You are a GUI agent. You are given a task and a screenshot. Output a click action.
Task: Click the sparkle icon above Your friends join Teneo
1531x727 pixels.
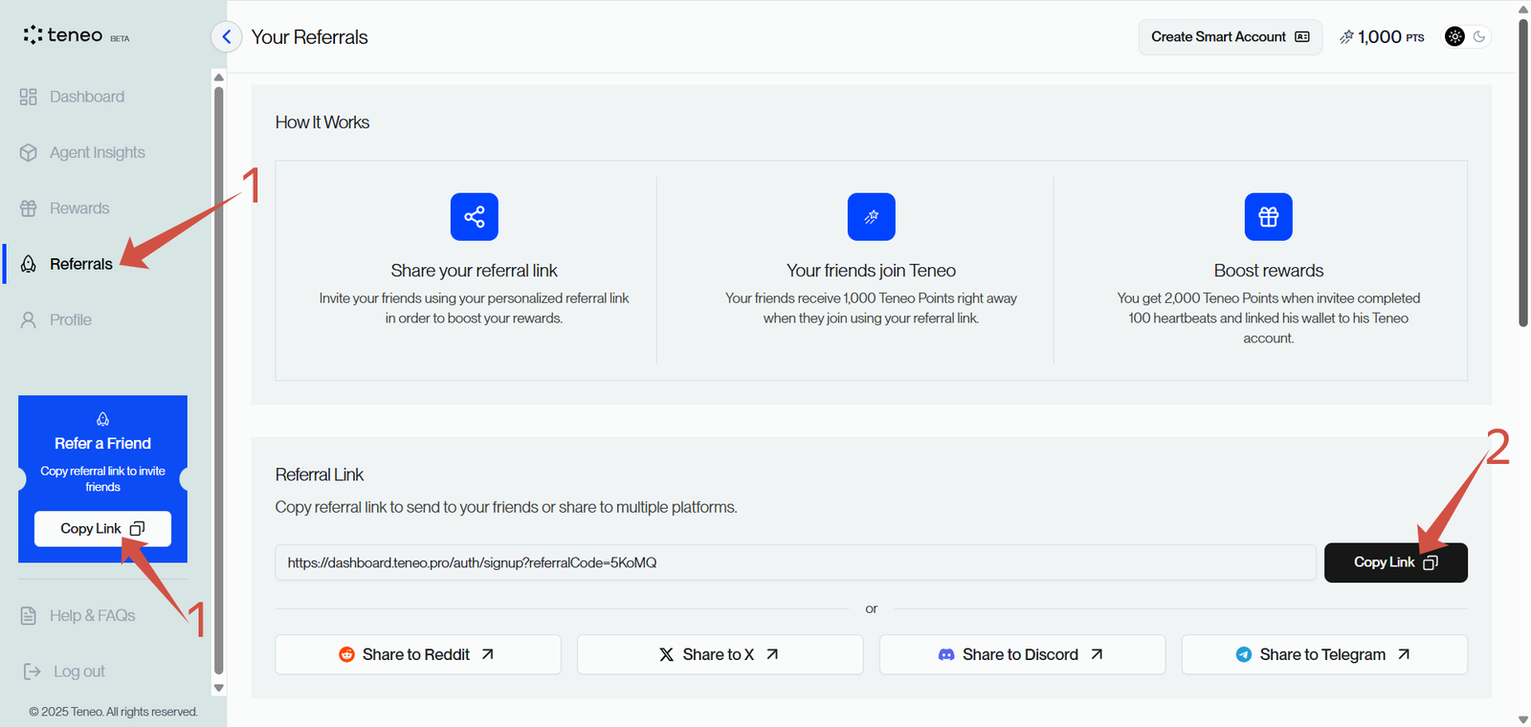pos(871,217)
